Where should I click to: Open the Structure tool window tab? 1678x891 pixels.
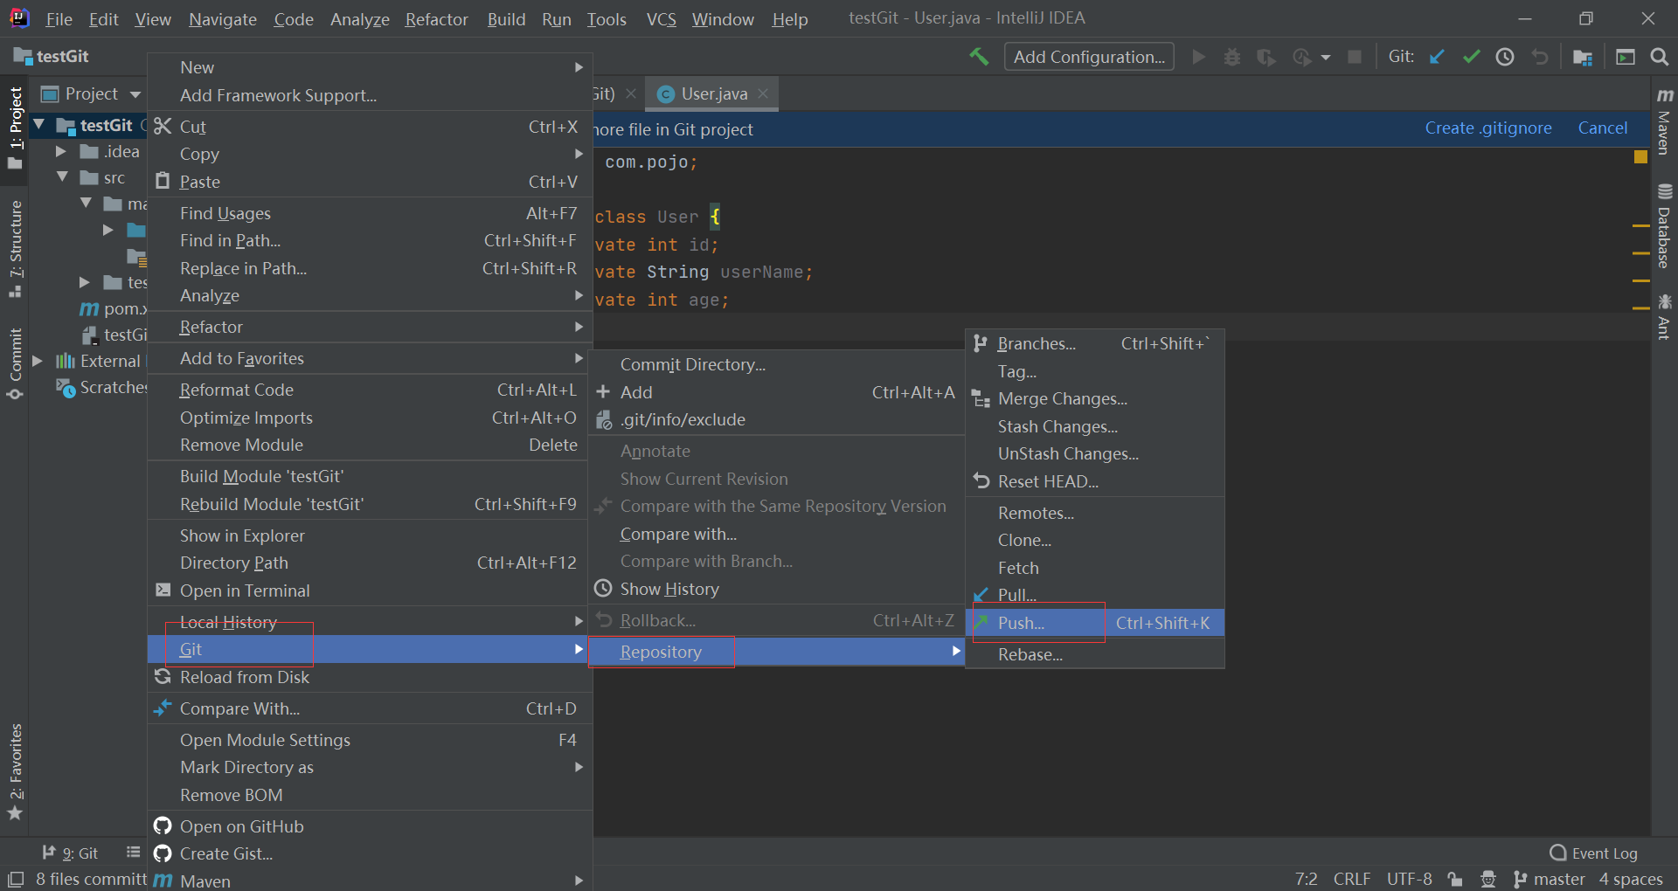(x=15, y=249)
